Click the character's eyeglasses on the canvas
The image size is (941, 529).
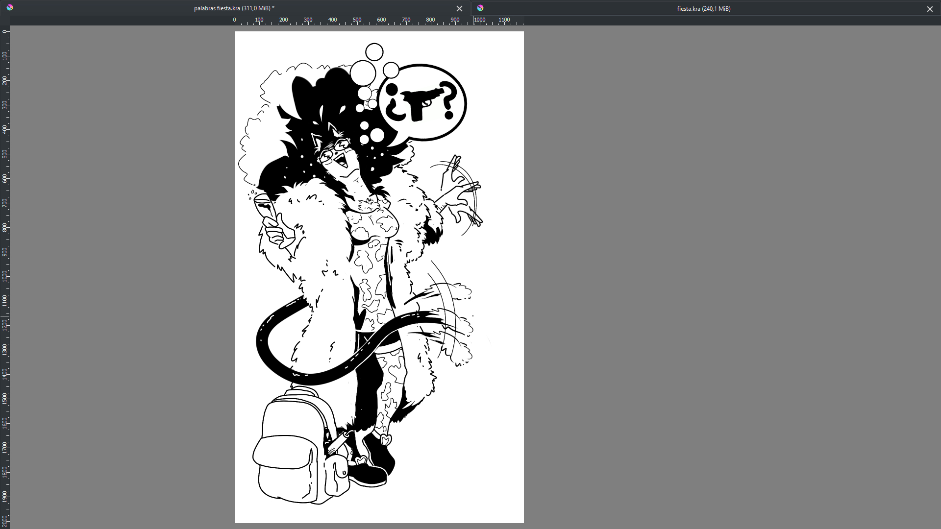pos(334,150)
